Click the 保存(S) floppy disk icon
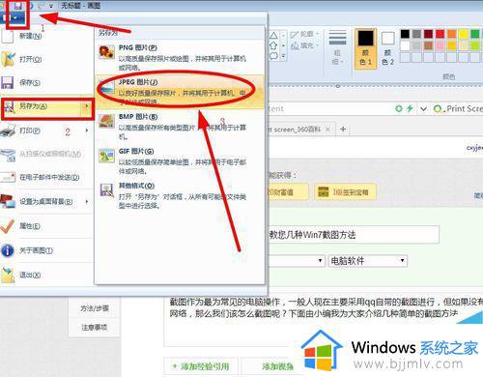This screenshot has width=483, height=377. [x=7, y=82]
